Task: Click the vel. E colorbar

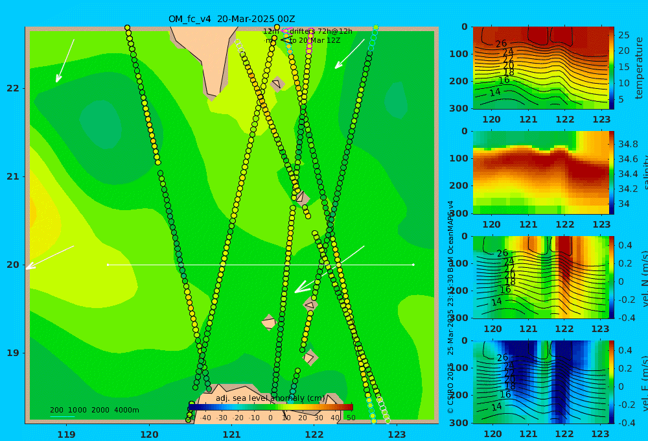Action: click(612, 382)
